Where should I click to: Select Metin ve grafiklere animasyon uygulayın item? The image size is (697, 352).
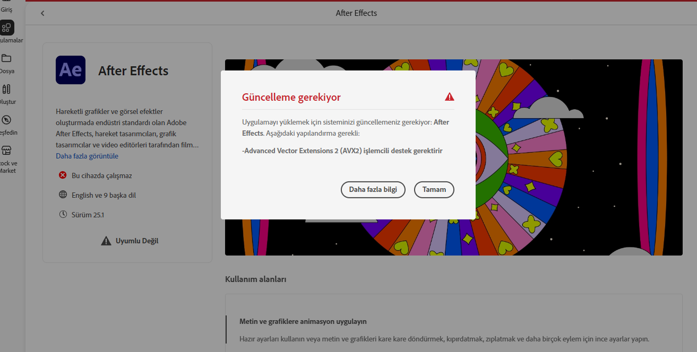tap(303, 321)
